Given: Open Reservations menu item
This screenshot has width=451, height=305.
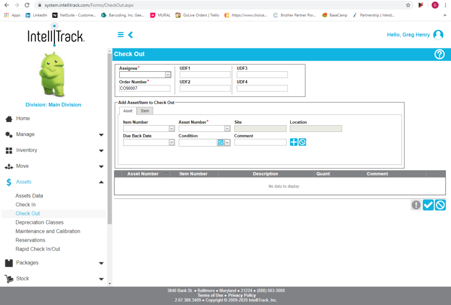Looking at the screenshot, I should [x=30, y=240].
